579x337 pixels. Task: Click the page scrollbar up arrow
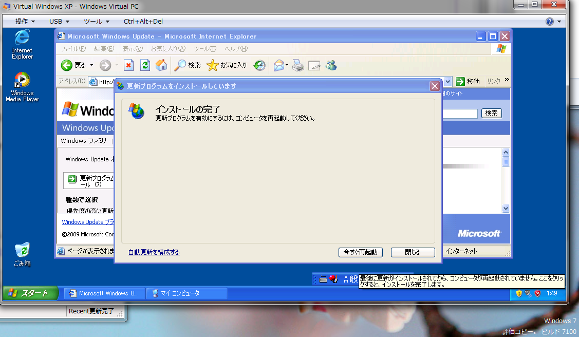click(506, 153)
